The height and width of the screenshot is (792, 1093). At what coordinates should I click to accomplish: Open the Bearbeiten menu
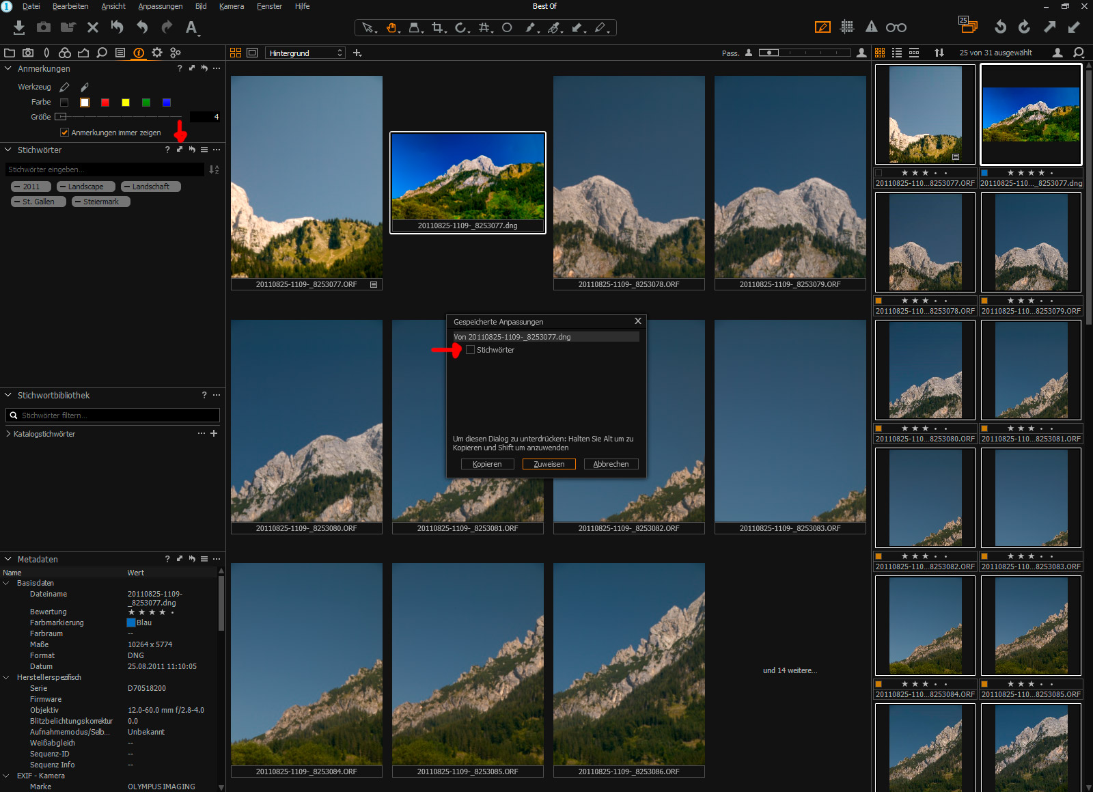coord(70,6)
